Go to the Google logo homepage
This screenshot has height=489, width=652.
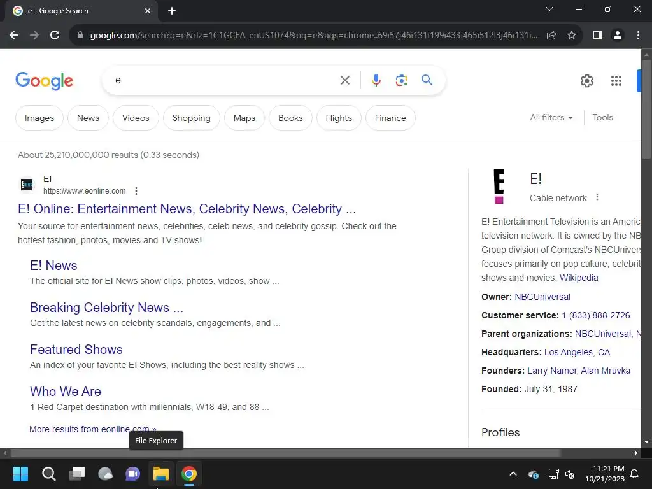(44, 81)
